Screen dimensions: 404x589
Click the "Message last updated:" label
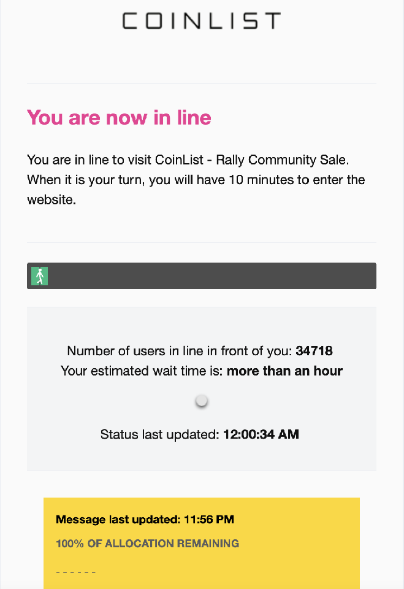(x=118, y=520)
